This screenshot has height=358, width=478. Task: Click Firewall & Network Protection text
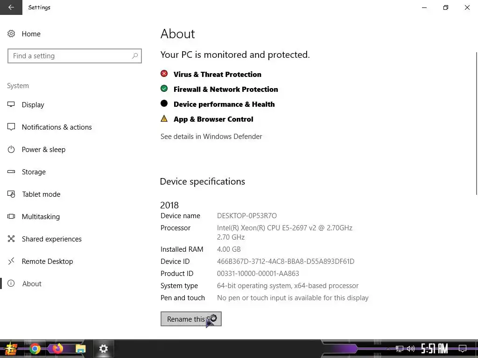tap(225, 89)
